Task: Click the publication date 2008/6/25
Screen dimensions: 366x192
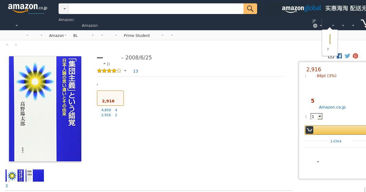Action: [138, 58]
